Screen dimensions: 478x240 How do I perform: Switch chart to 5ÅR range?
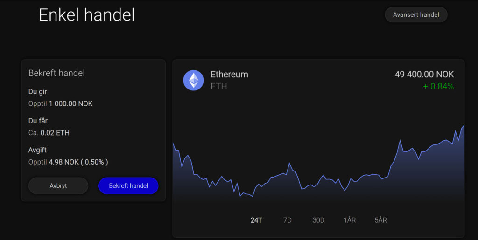(380, 220)
